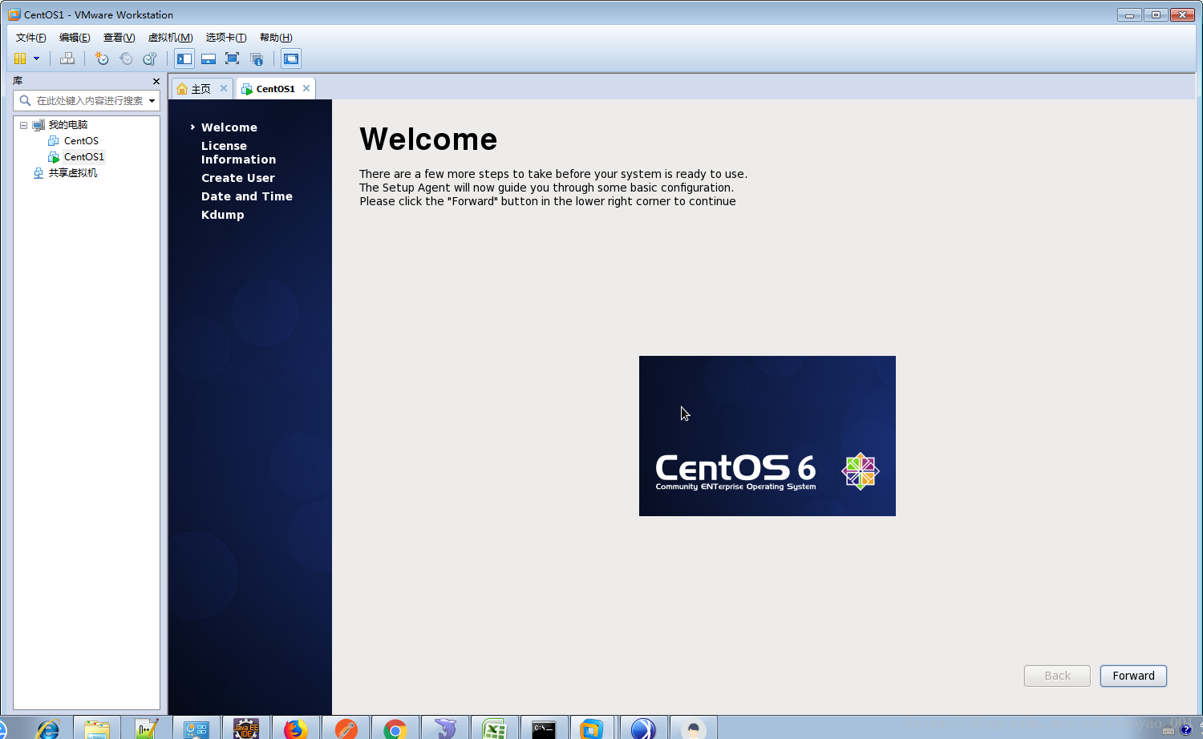The width and height of the screenshot is (1203, 739).
Task: Maximize the VMware Workstation window
Action: click(x=1156, y=14)
